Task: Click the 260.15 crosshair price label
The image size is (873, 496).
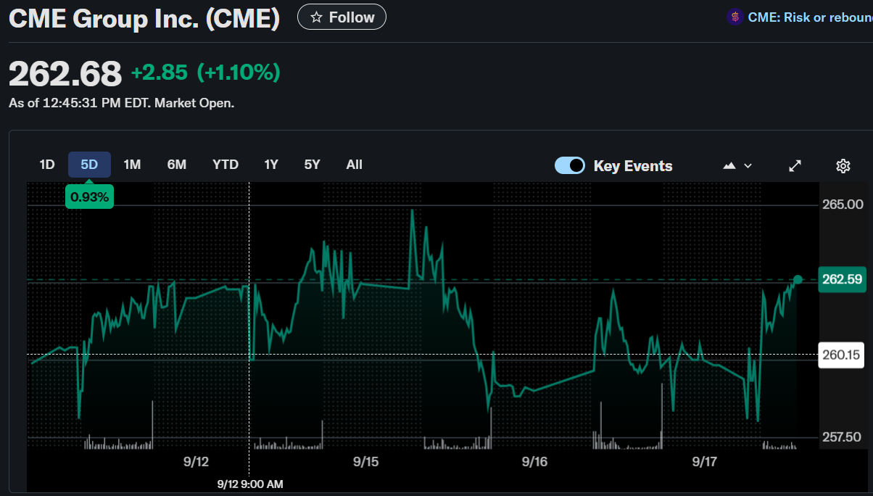Action: point(842,355)
